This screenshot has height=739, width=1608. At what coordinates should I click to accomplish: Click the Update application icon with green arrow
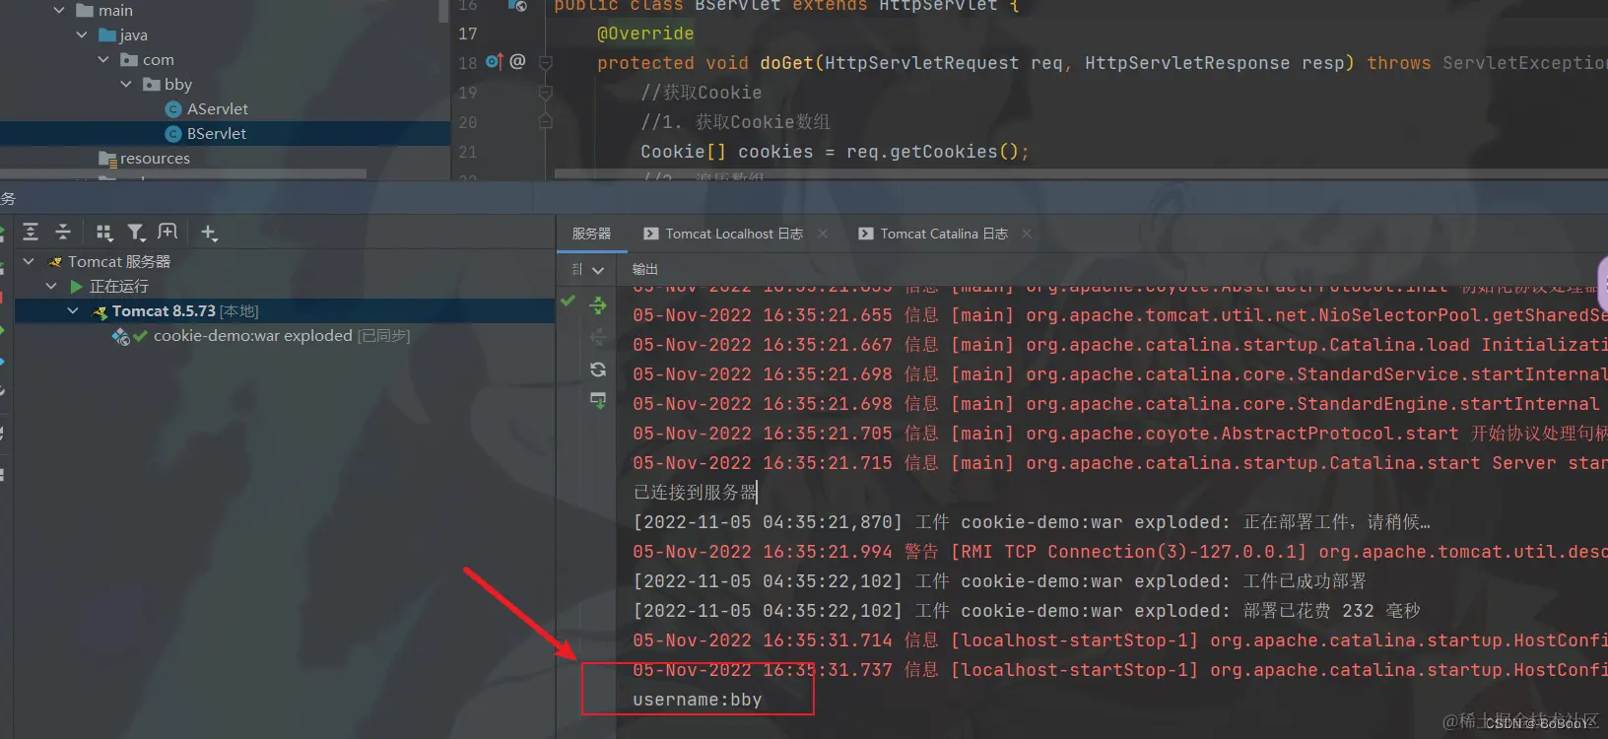[x=598, y=400]
